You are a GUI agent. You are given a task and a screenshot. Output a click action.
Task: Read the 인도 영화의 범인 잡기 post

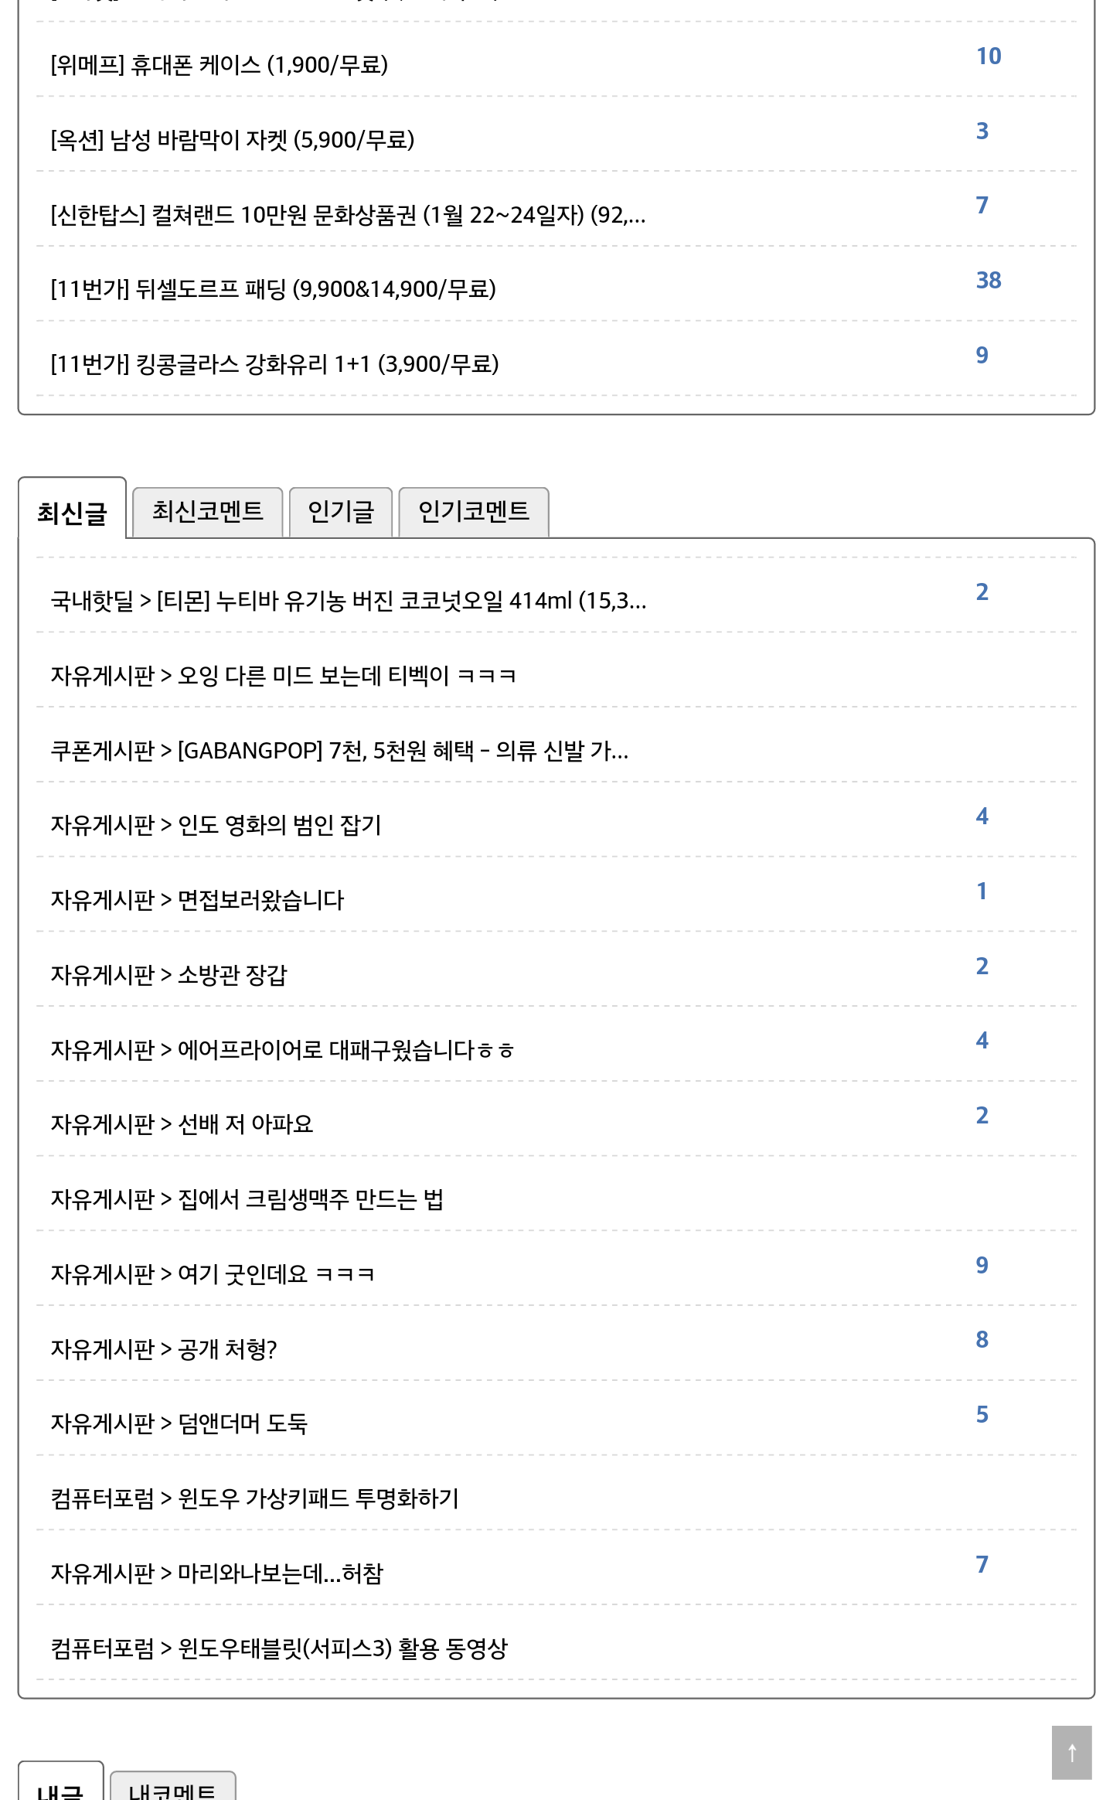pos(216,825)
